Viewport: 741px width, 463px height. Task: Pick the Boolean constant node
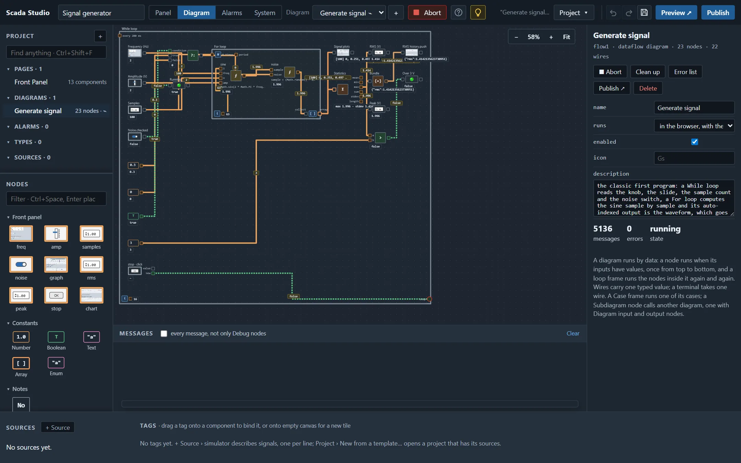click(56, 337)
